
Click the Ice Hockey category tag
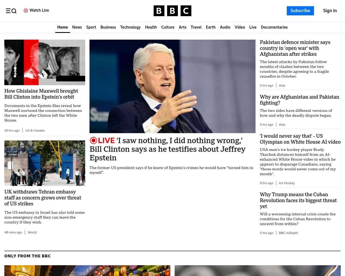(x=287, y=183)
